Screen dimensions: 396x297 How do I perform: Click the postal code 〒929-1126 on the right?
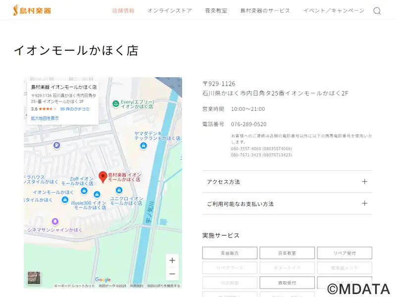click(219, 84)
